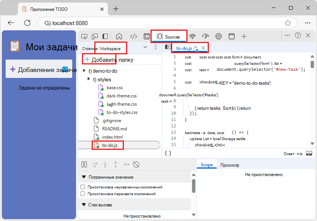Viewport: 317px width, 221px height.
Task: Click Добавить папку button
Action: coord(109,60)
